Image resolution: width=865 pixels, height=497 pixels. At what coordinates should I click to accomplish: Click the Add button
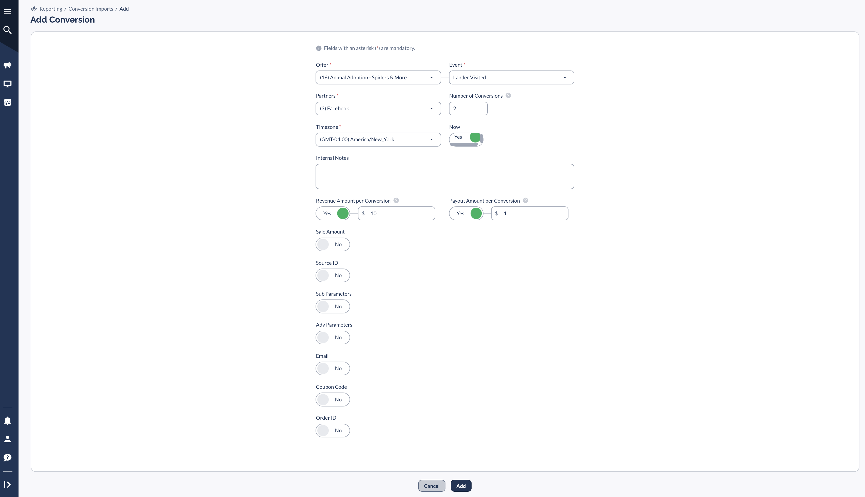coord(461,486)
